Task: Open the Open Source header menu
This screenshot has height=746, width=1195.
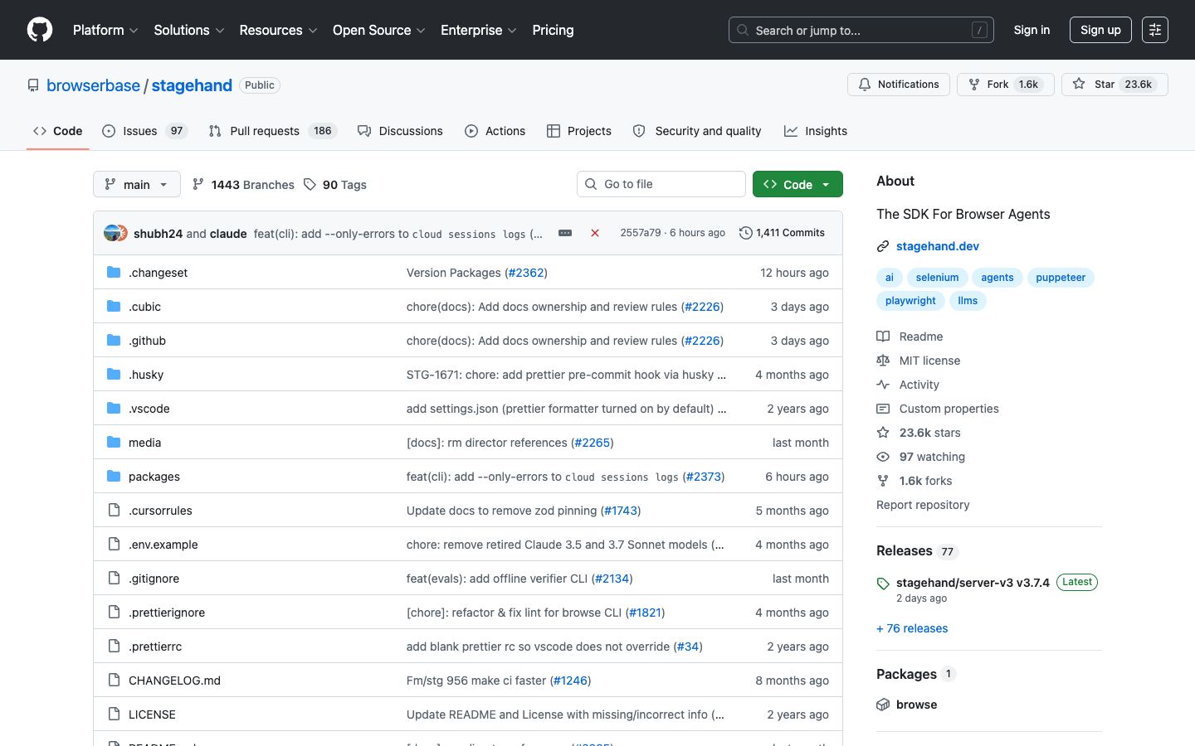Action: pyautogui.click(x=379, y=30)
